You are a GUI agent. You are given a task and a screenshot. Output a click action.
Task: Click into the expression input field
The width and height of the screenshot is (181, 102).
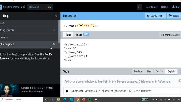[x=120, y=25]
